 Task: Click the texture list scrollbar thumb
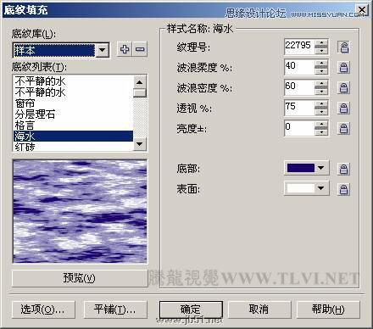pyautogui.click(x=140, y=93)
